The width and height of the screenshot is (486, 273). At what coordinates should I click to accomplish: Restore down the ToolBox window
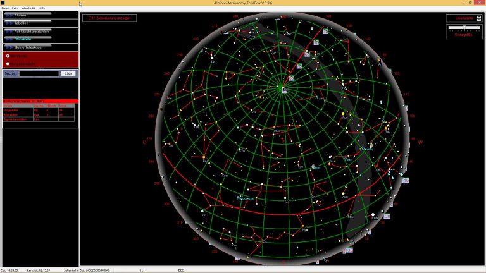471,3
